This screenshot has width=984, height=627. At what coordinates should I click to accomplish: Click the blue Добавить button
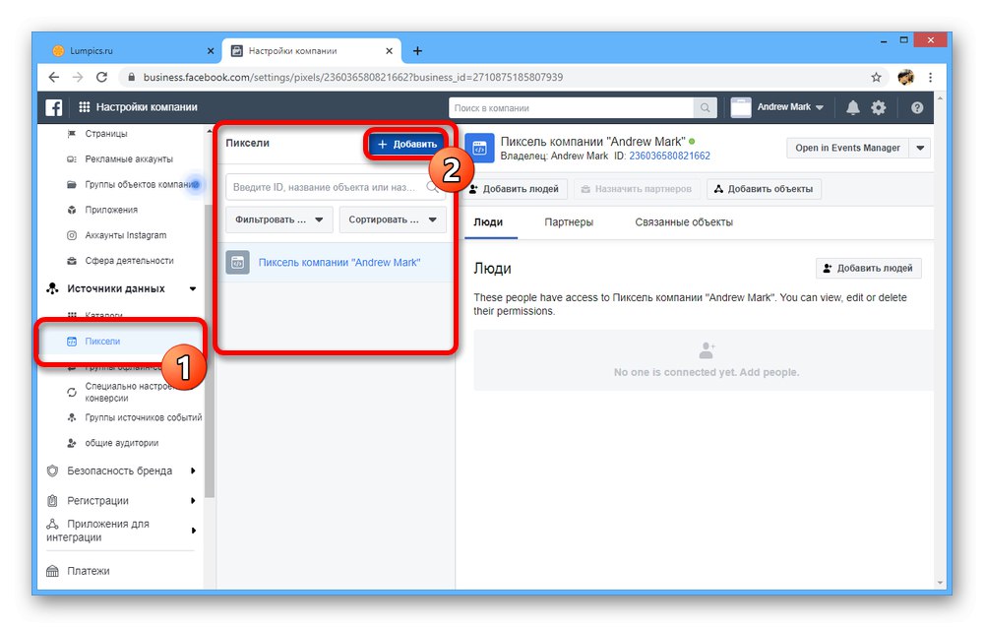(x=407, y=145)
